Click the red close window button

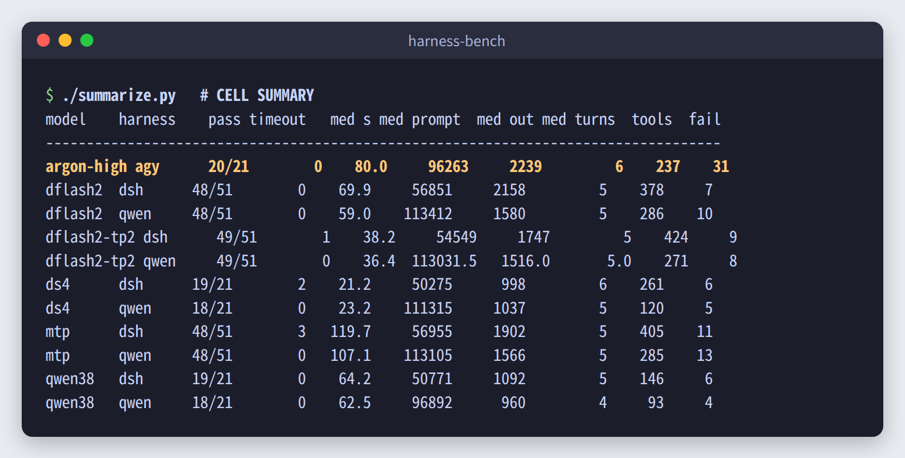coord(43,40)
